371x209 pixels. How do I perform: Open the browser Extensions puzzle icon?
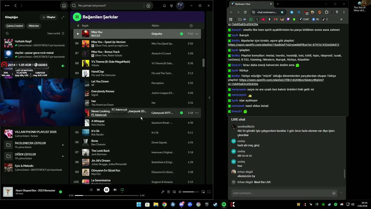[327, 12]
